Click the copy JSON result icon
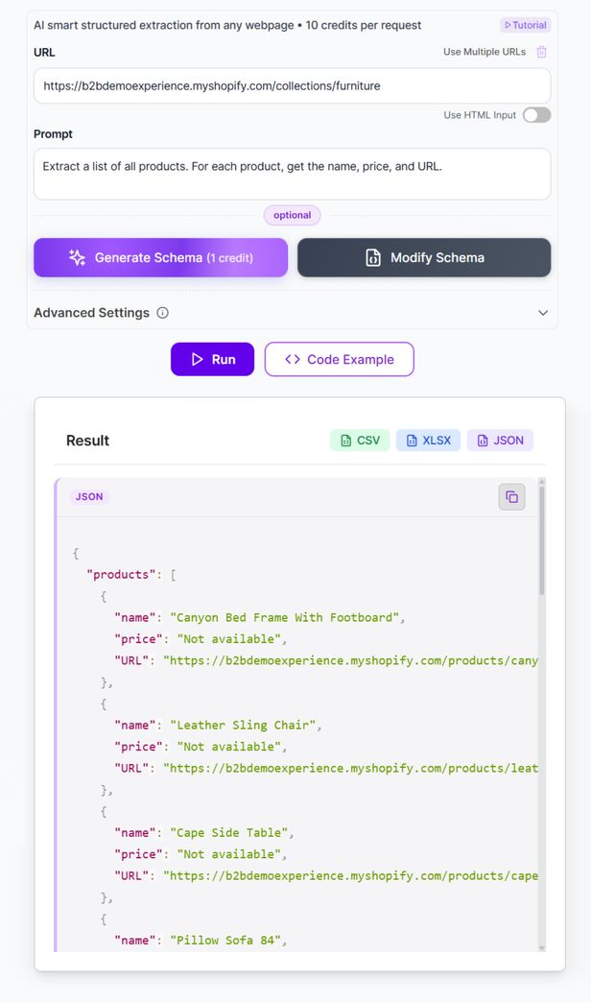 pos(511,496)
